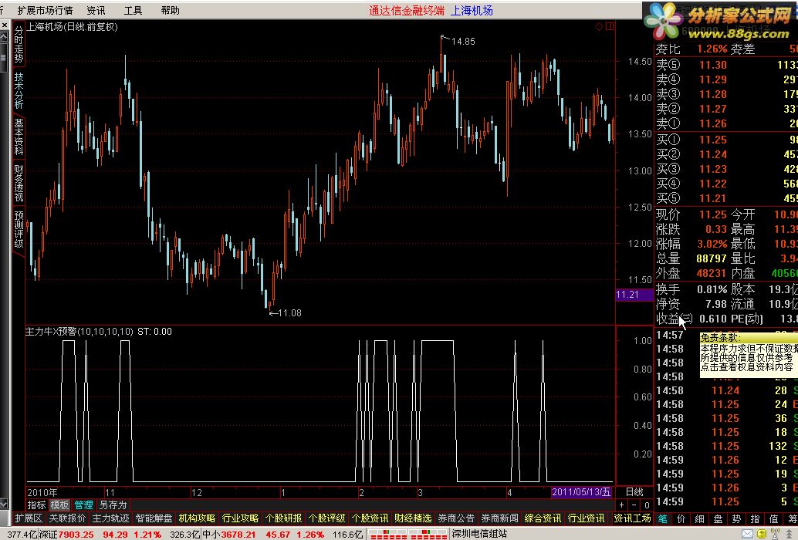Click the 日线 period label
Viewport: 798px width, 540px height.
(634, 491)
